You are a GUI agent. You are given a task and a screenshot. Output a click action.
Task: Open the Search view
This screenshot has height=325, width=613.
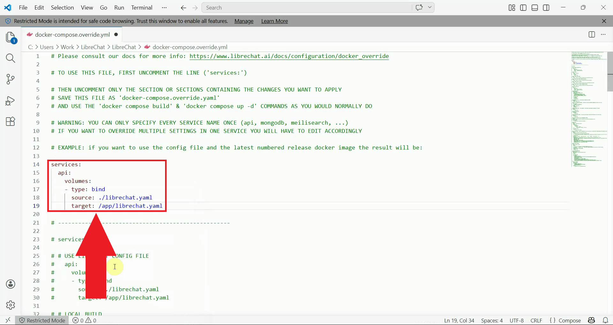click(11, 58)
